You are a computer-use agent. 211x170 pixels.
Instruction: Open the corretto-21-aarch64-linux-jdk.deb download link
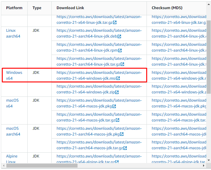click(99, 33)
